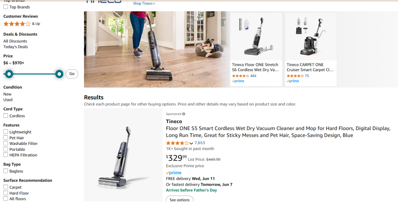This screenshot has height=202, width=398.
Task: Select the Today's Deals filter
Action: tap(15, 47)
